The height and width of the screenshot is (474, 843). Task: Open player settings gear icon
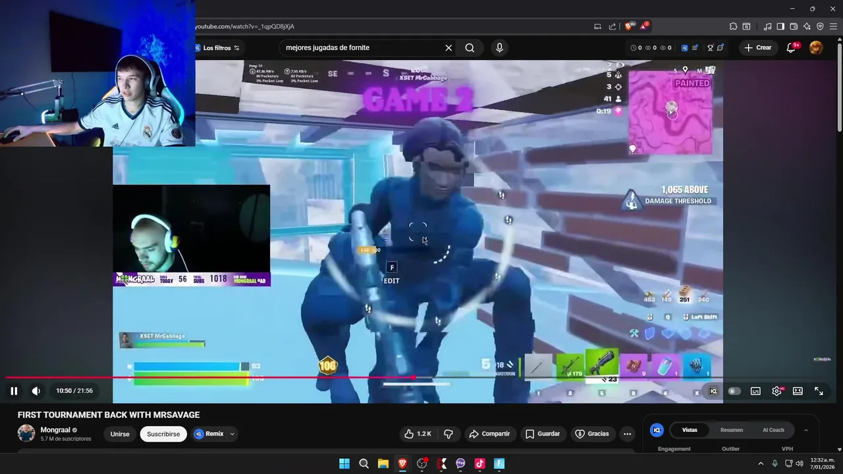[776, 391]
